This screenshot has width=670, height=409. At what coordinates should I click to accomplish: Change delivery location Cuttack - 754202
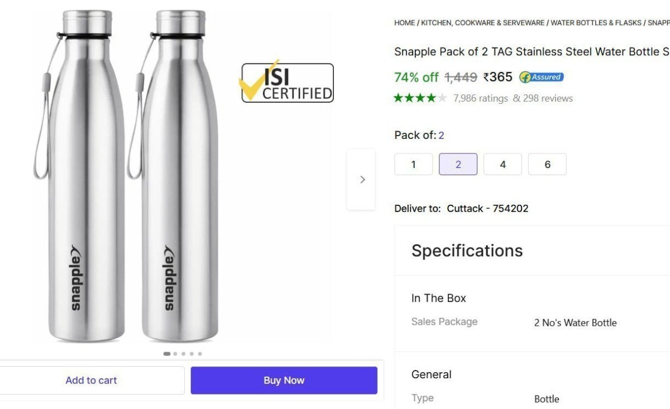487,208
